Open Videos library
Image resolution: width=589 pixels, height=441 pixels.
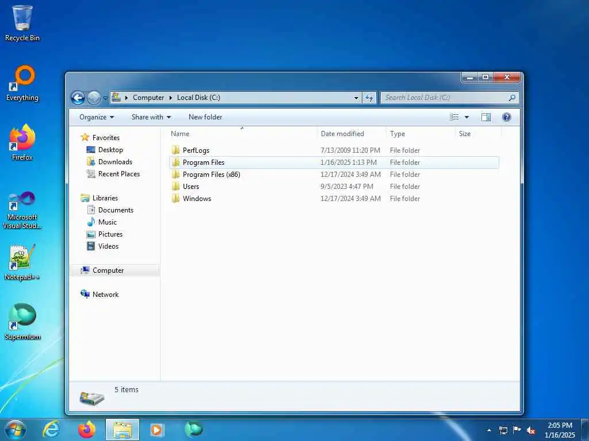(x=108, y=246)
